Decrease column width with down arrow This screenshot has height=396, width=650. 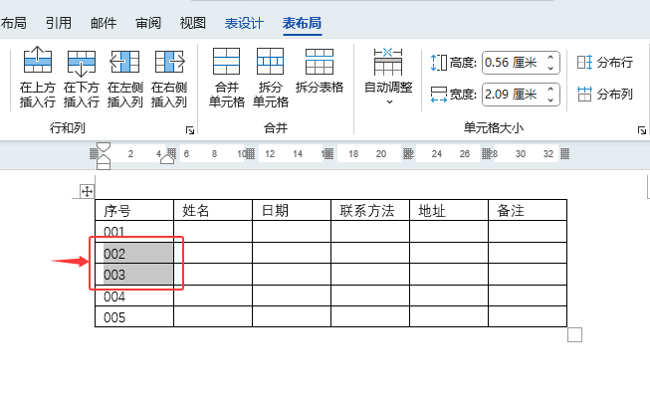(x=550, y=99)
